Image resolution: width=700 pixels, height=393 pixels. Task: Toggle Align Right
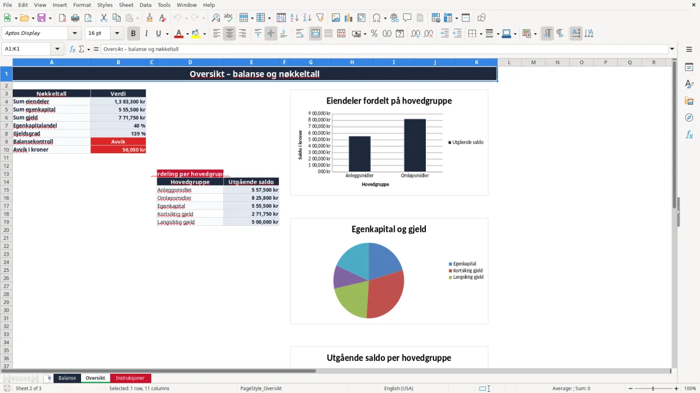tap(242, 34)
